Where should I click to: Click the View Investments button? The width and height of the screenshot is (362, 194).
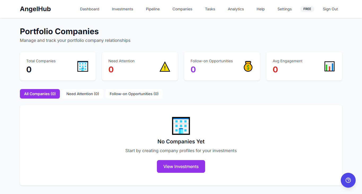click(181, 166)
